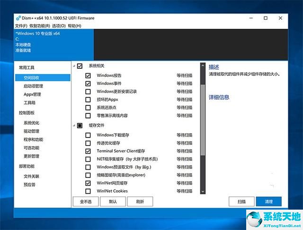
Task: Check the 损坏的Appx checkbox
Action: pyautogui.click(x=88, y=100)
